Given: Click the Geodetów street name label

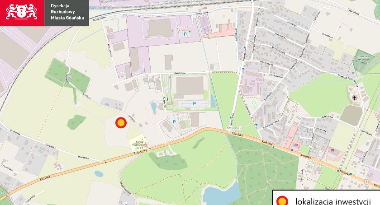Looking at the screenshot, I should pyautogui.click(x=180, y=73).
